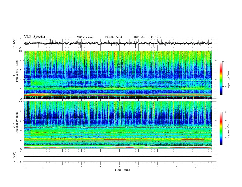Click the 'ch.1(V)' axis label
Image resolution: width=242 pixels, height=187 pixels.
(x=15, y=43)
